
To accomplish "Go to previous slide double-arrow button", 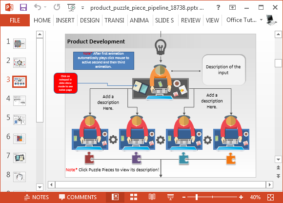I will [278, 168].
